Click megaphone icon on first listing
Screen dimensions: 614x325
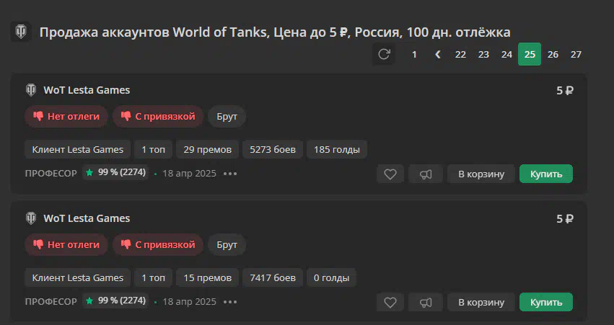pyautogui.click(x=426, y=174)
